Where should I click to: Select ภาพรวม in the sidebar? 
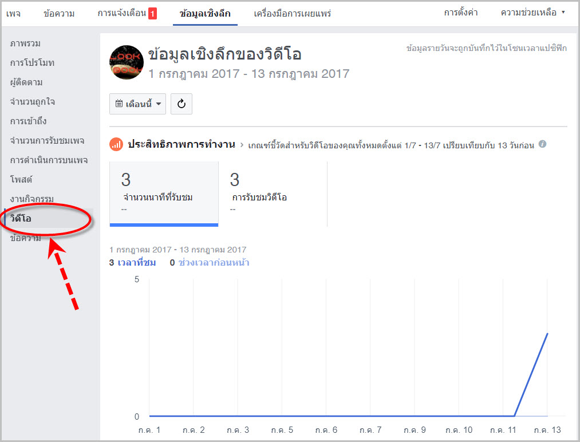pyautogui.click(x=26, y=44)
